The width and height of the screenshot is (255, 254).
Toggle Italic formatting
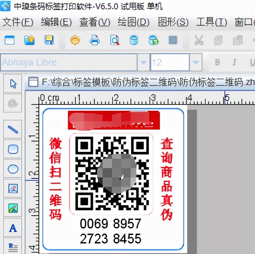point(234,62)
